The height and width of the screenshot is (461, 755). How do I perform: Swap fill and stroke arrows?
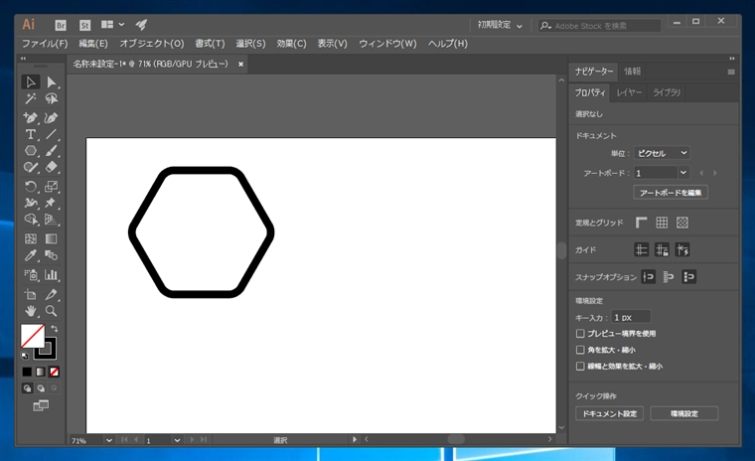tap(55, 329)
